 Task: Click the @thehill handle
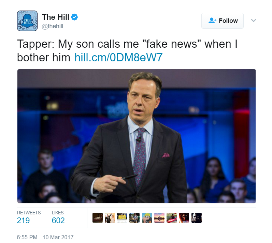pos(53,26)
